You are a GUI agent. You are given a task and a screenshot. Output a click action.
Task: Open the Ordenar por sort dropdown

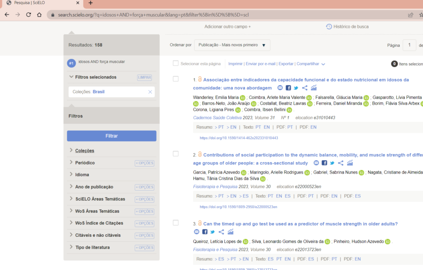[x=232, y=45]
